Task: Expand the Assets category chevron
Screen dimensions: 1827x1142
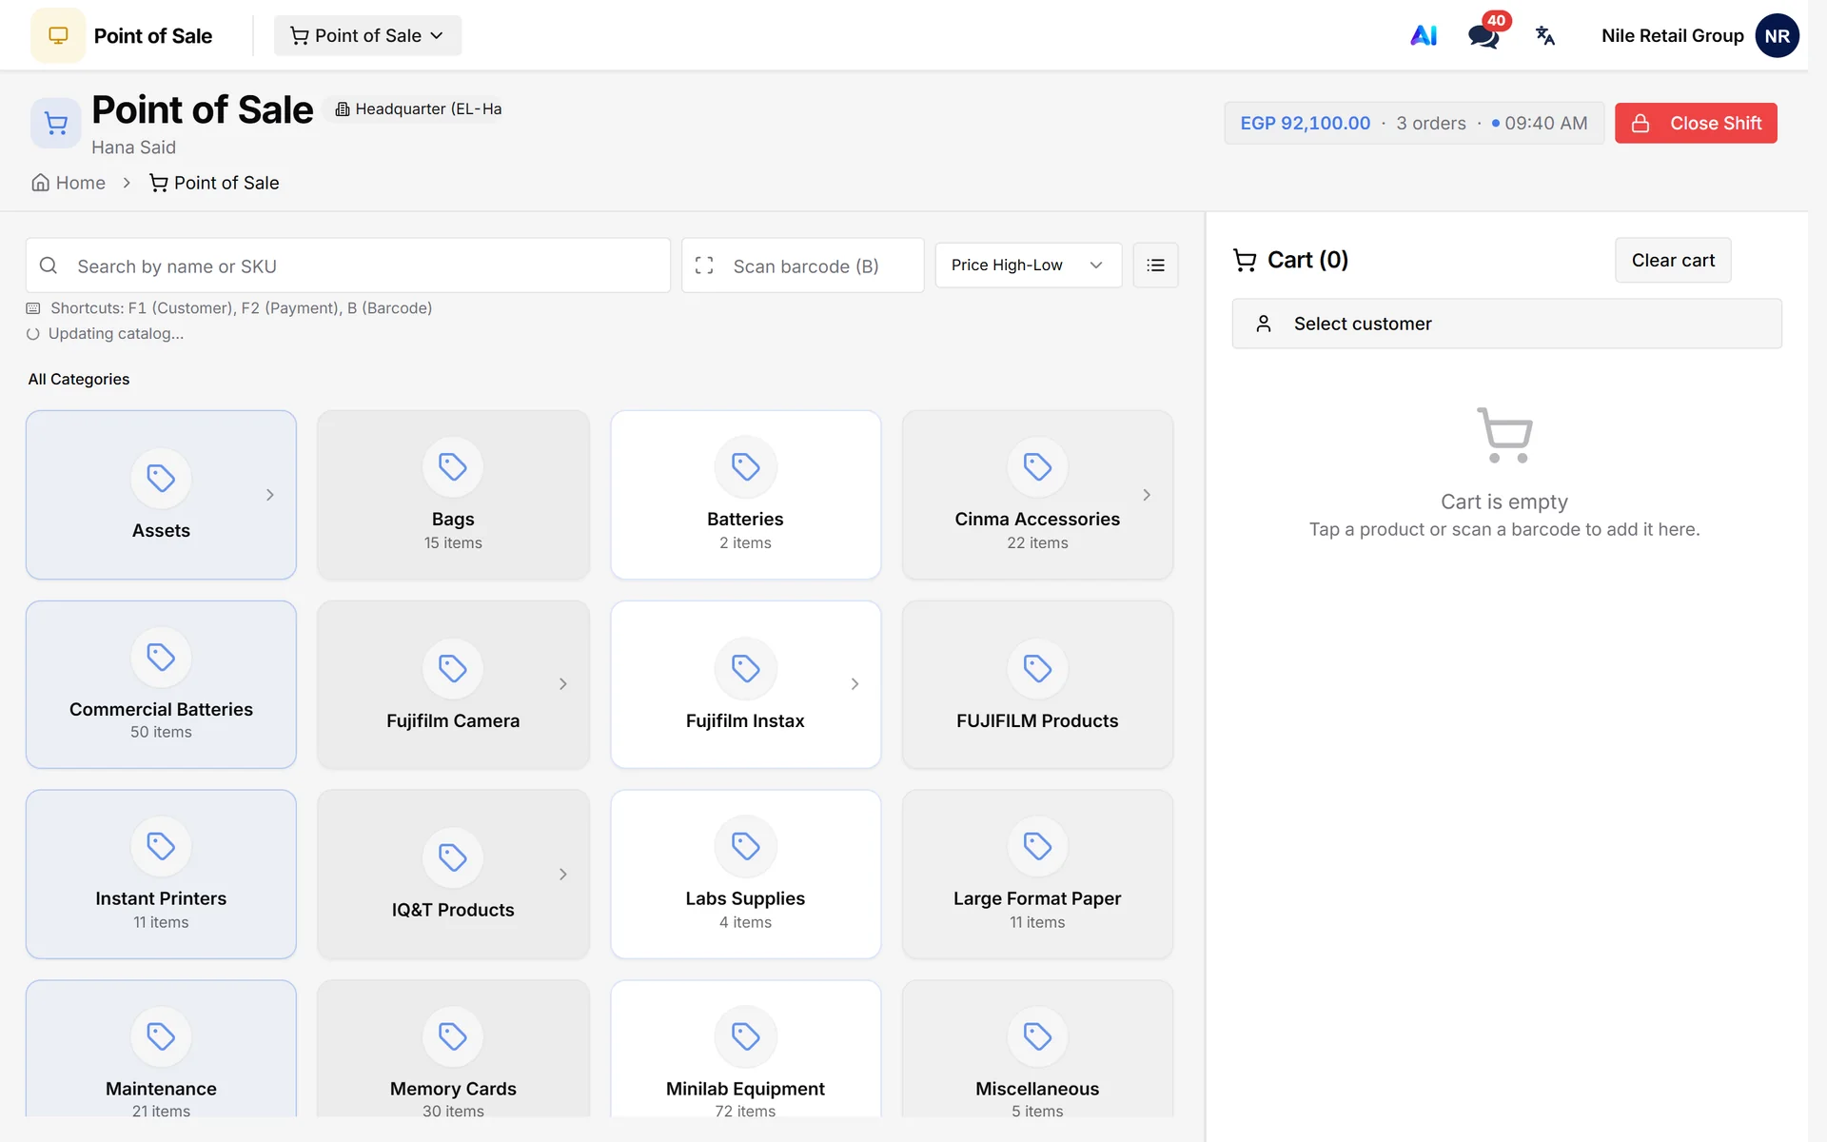Action: tap(270, 495)
